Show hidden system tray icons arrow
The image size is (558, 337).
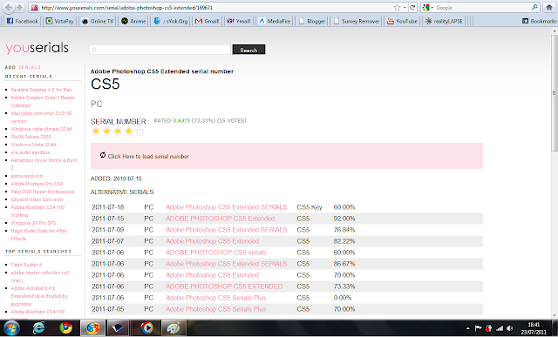(468, 328)
